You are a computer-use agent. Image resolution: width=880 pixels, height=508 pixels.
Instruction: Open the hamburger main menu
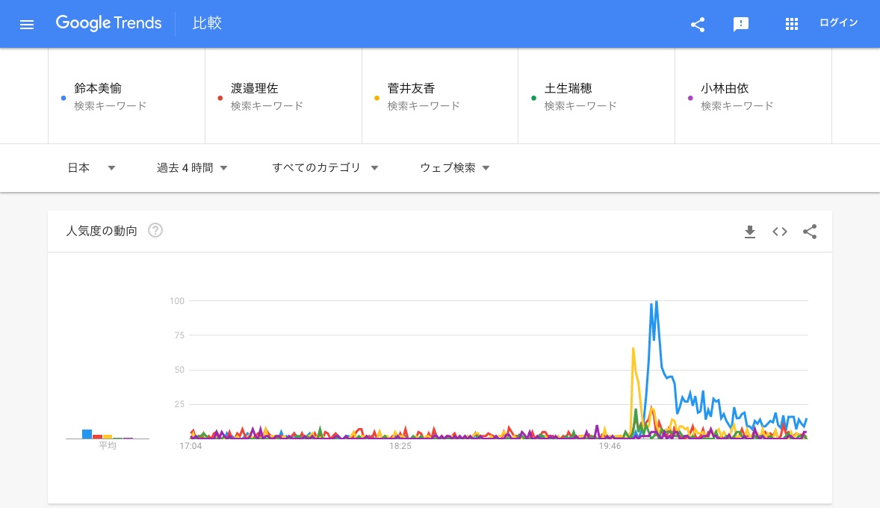coord(27,24)
